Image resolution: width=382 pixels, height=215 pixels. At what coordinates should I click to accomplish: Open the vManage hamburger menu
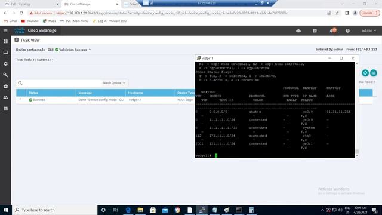[x=5, y=30]
